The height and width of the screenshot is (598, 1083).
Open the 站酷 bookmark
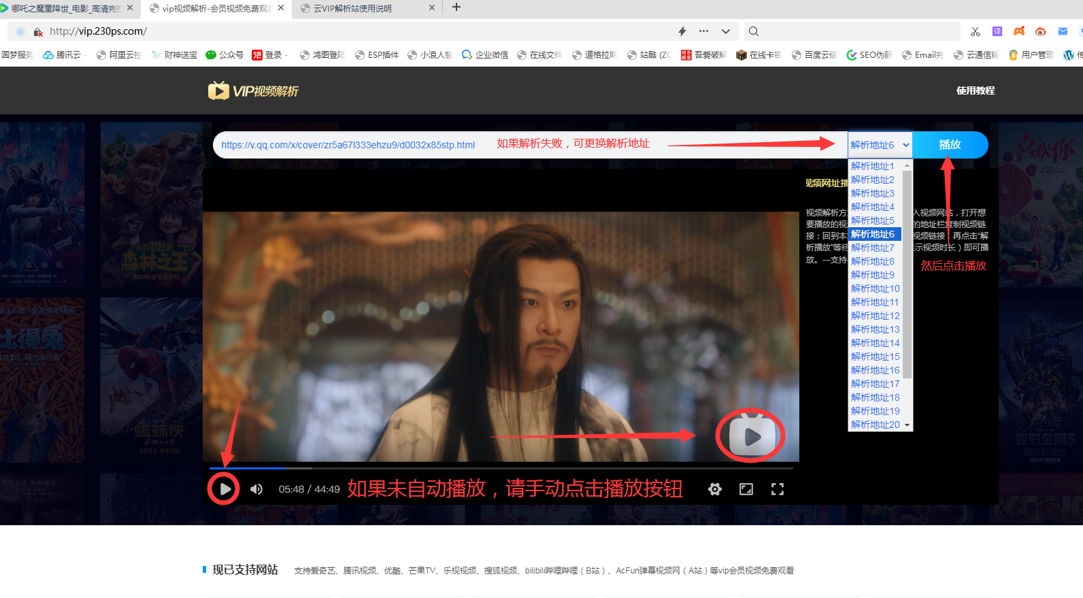pos(649,55)
